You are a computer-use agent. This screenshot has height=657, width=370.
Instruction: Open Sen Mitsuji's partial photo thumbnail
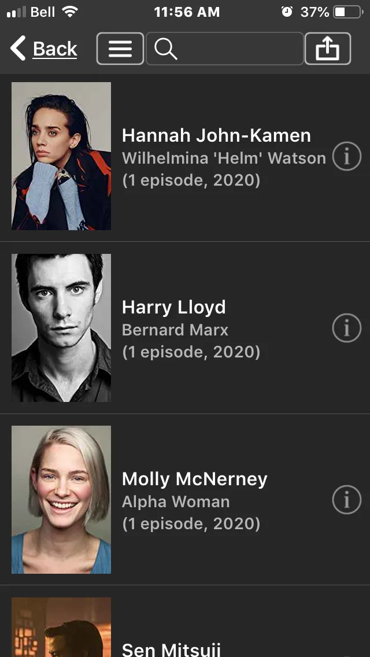(61, 628)
